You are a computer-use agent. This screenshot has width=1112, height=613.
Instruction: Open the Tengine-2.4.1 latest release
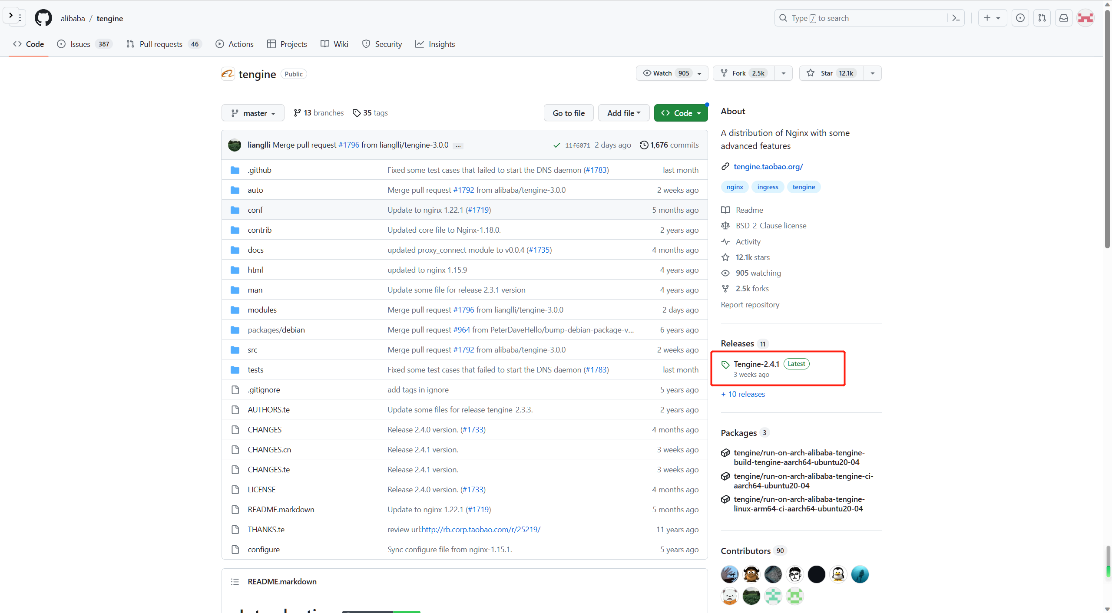click(756, 364)
